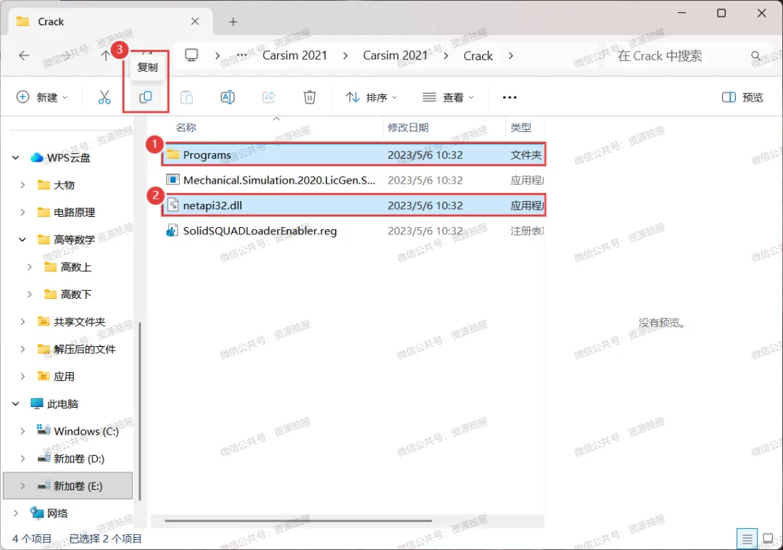Click first Carsim 2021 breadcrumb
The image size is (783, 550).
click(x=294, y=55)
